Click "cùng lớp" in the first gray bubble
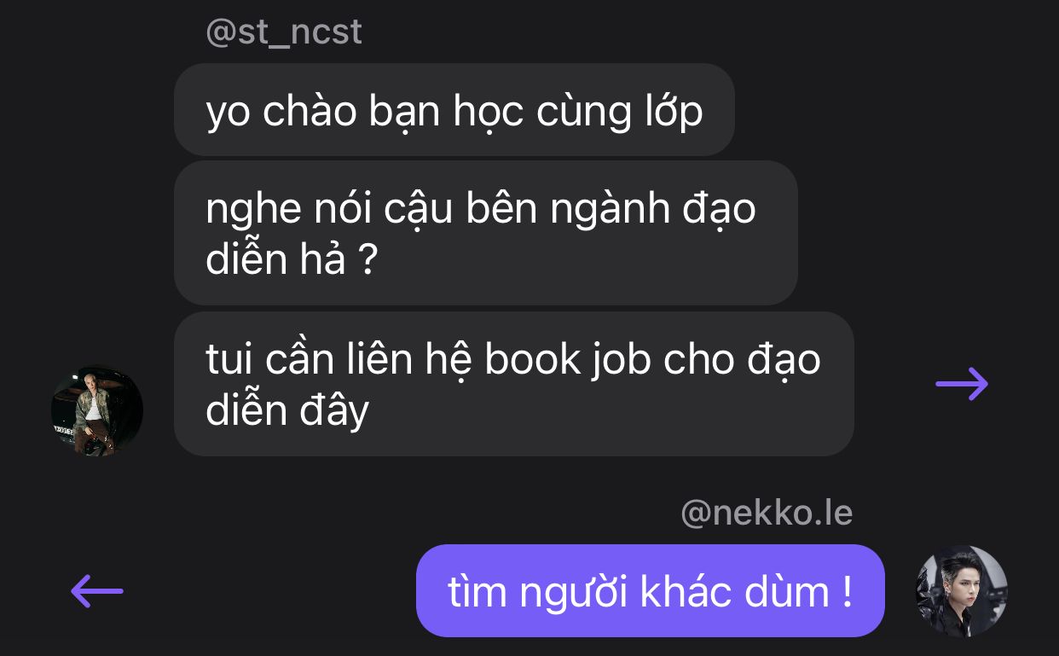The width and height of the screenshot is (1059, 656). [620, 113]
